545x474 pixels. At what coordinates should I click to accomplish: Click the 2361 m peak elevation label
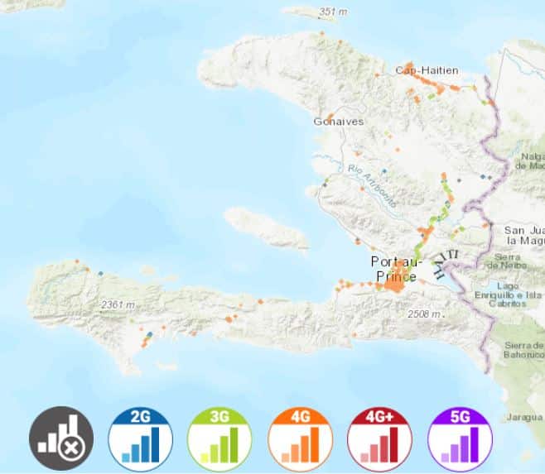tap(117, 305)
